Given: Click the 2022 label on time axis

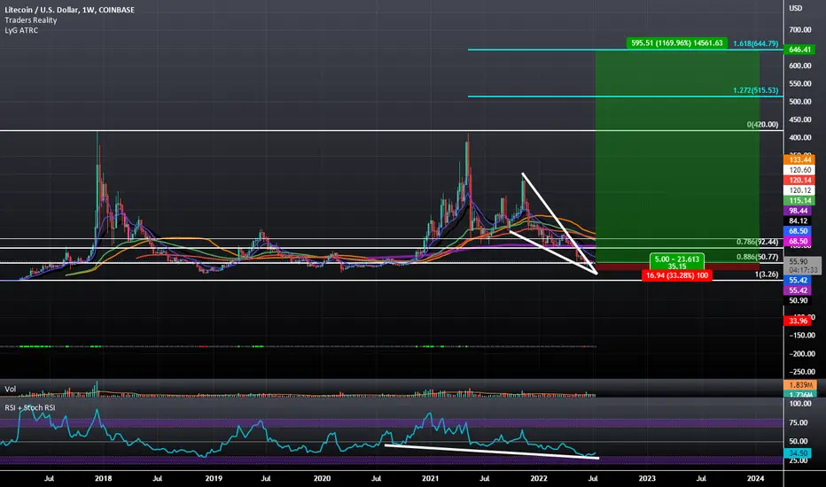Looking at the screenshot, I should [x=539, y=478].
